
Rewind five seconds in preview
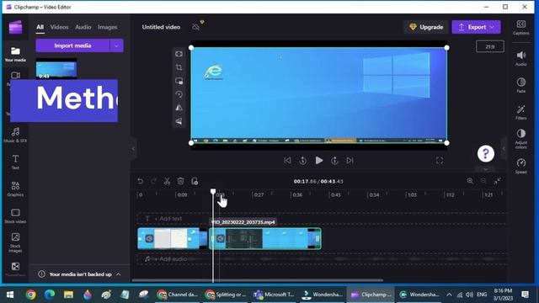coord(303,161)
